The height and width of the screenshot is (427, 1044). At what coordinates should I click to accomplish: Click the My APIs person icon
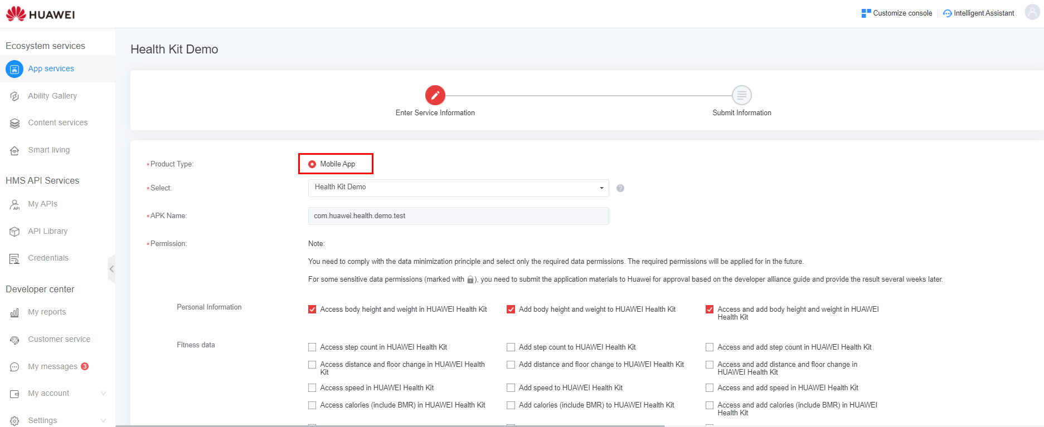click(x=15, y=204)
